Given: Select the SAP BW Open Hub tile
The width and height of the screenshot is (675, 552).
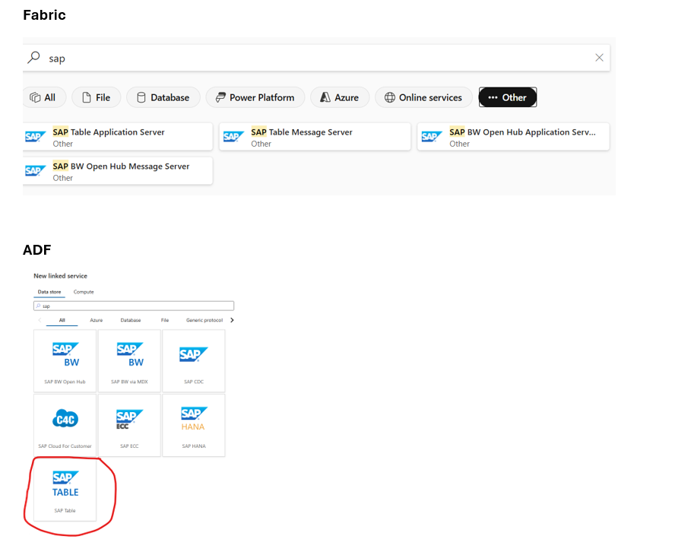Looking at the screenshot, I should click(x=65, y=359).
